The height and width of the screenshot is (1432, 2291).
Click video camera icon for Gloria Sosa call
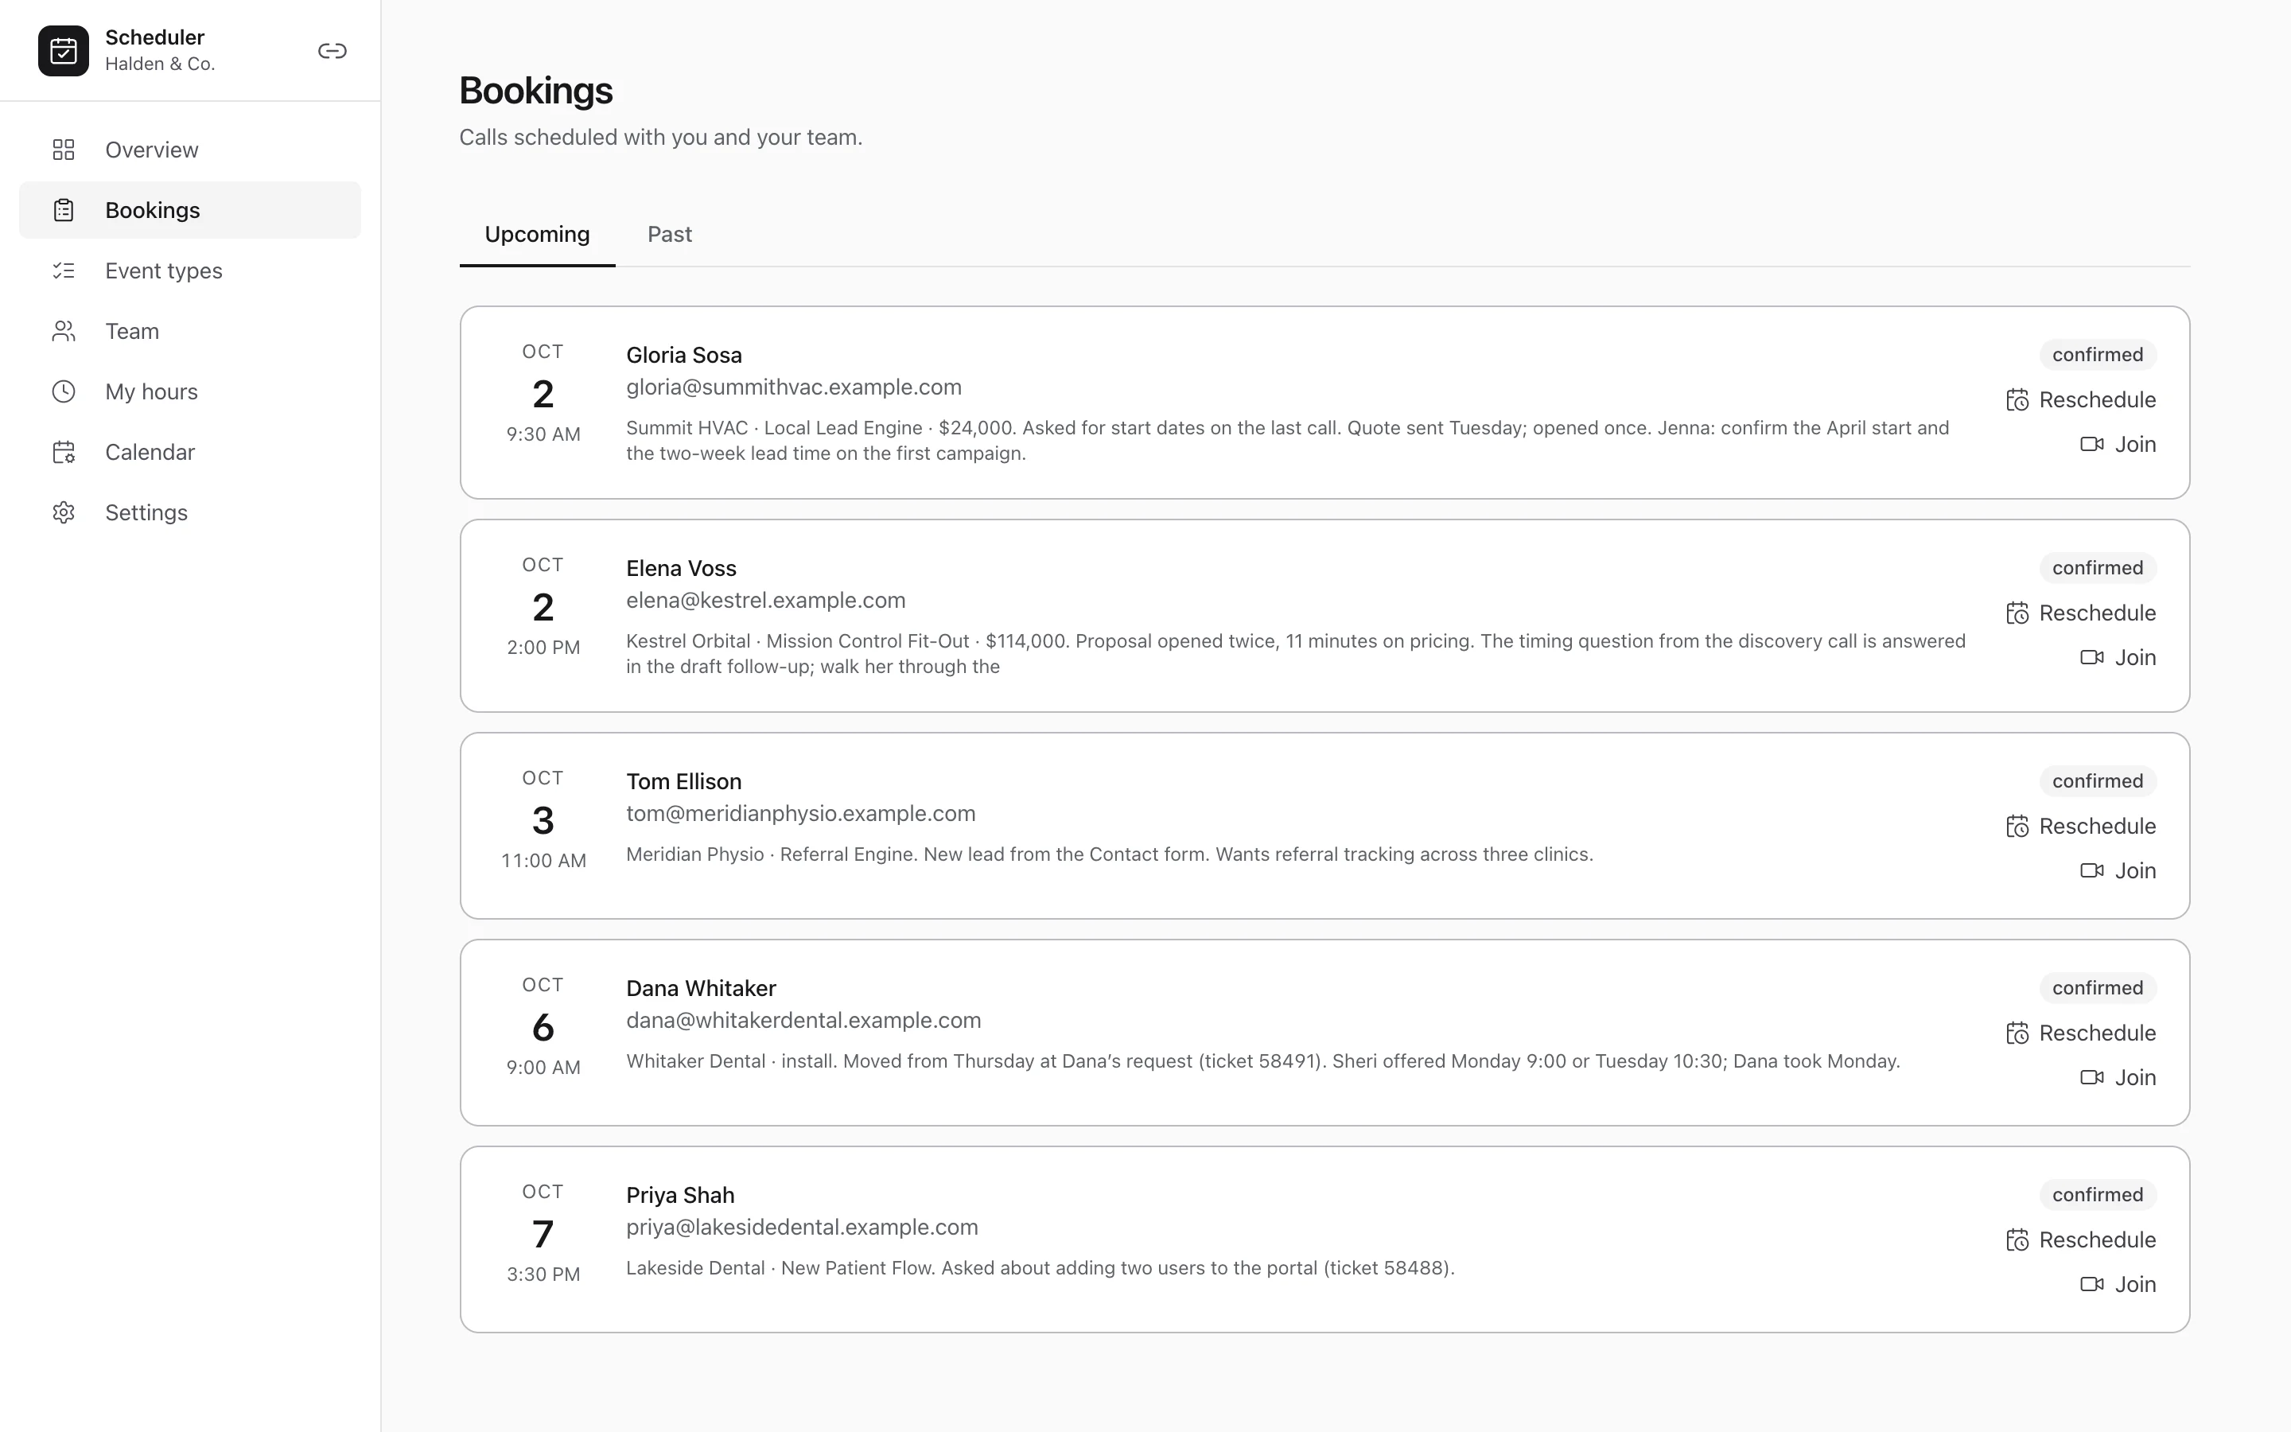click(x=2092, y=444)
